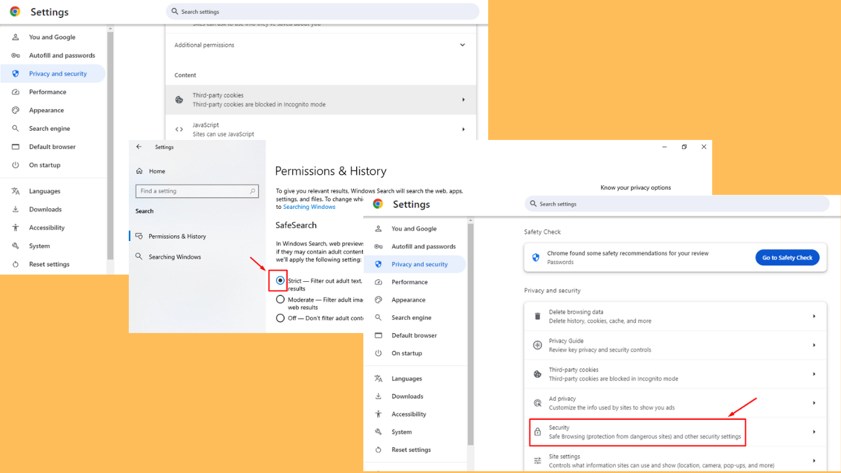Open Search engine in Safety Check window sidebar
Image resolution: width=841 pixels, height=473 pixels.
414,317
